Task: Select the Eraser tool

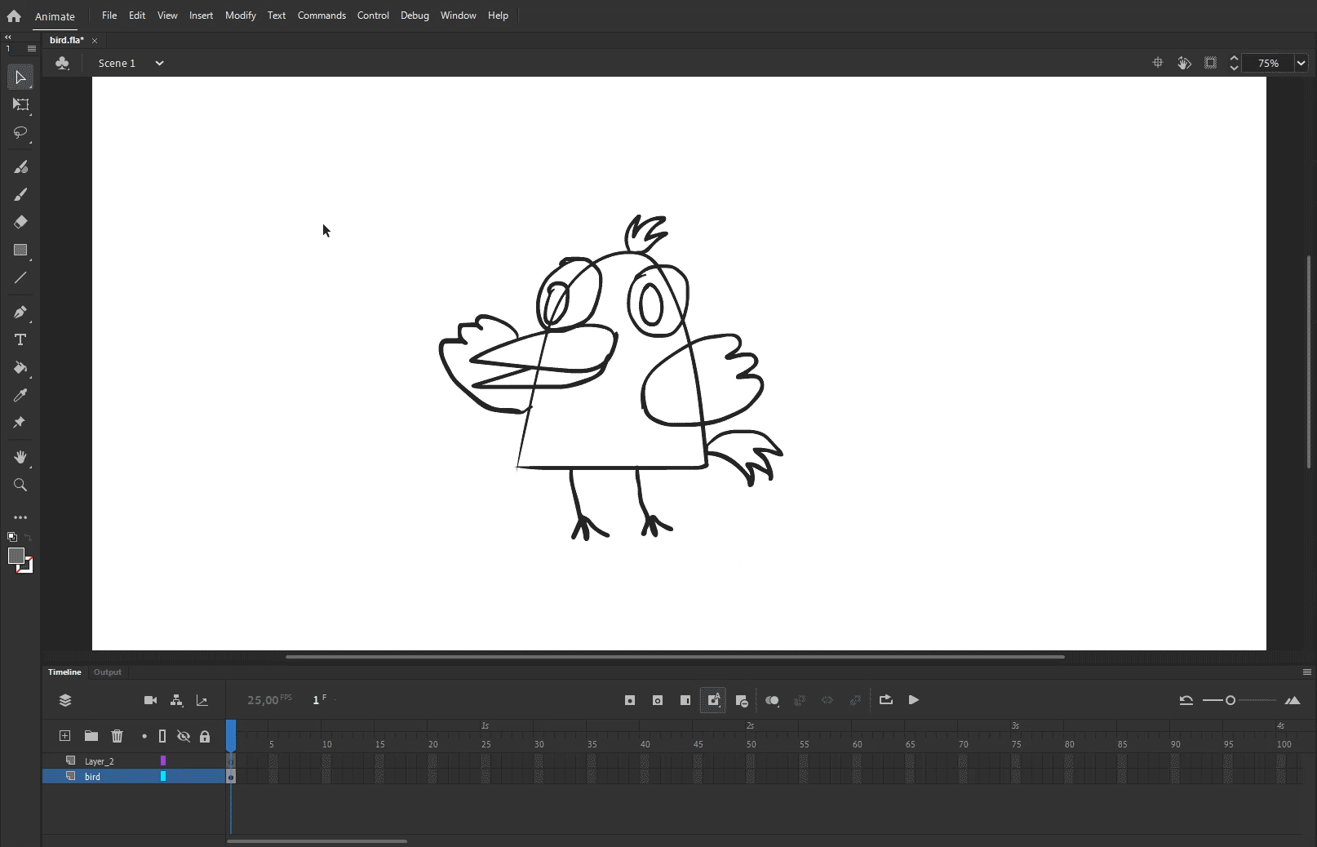Action: pyautogui.click(x=20, y=222)
